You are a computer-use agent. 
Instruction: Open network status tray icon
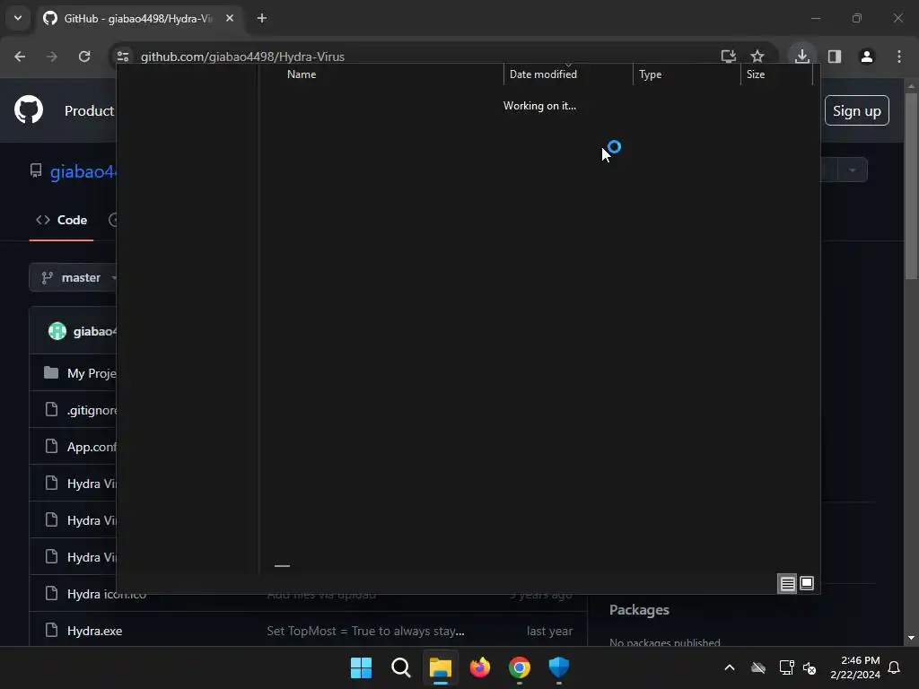pyautogui.click(x=786, y=667)
